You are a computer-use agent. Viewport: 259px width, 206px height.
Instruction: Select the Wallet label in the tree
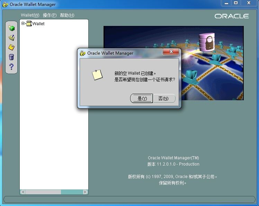[x=38, y=24]
